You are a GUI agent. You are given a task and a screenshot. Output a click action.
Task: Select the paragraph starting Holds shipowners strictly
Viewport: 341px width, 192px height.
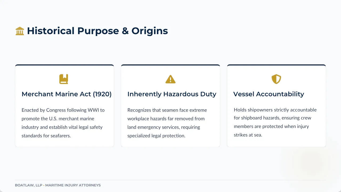point(275,122)
